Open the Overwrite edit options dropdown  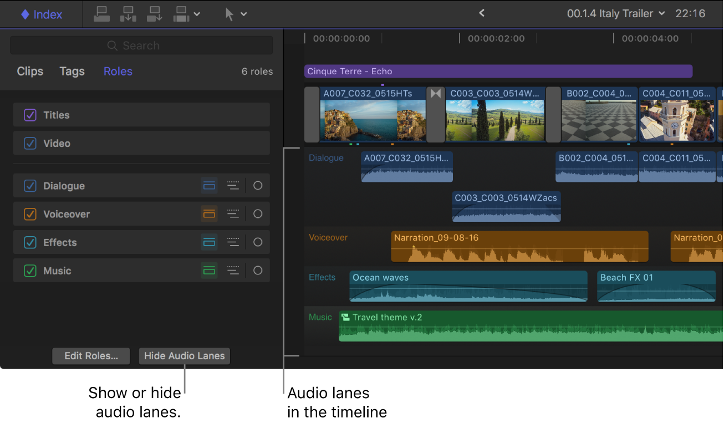(x=197, y=13)
